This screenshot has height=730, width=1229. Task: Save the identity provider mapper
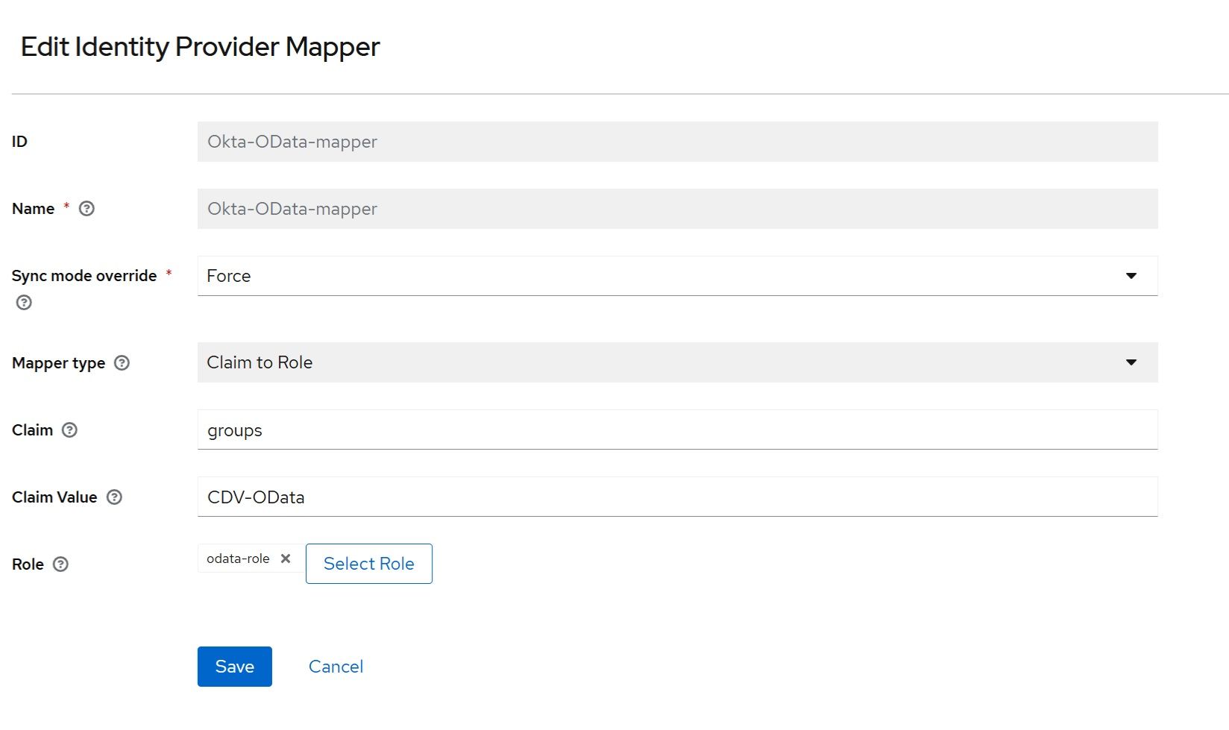click(x=234, y=667)
